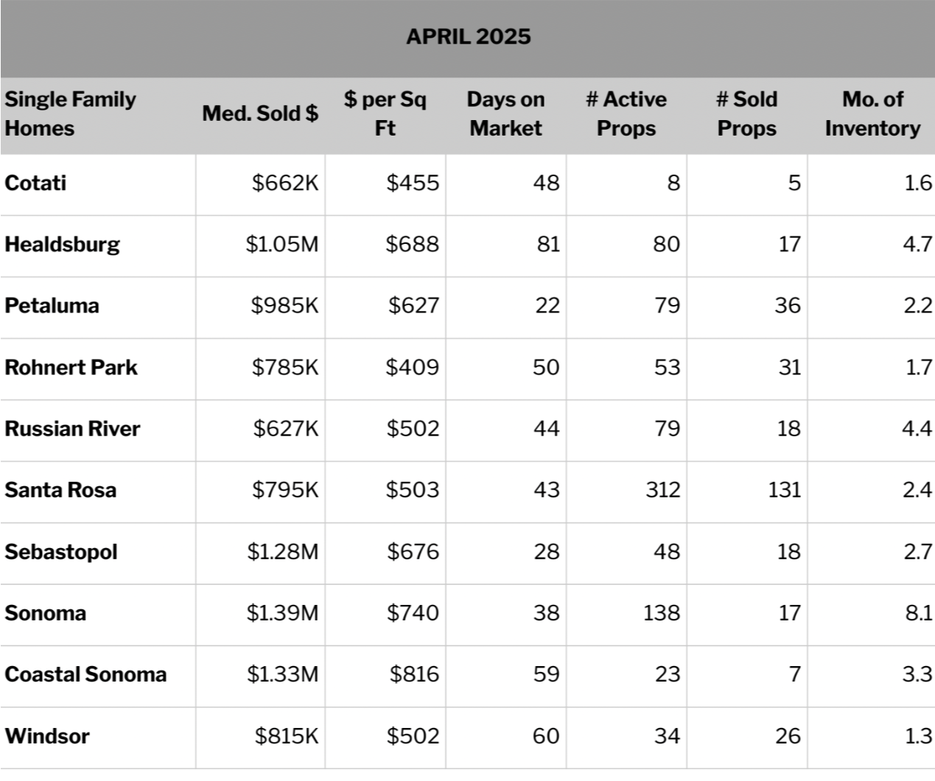This screenshot has height=781, width=935.
Task: Select Sonoma months of inventory 8.1
Action: tap(918, 613)
